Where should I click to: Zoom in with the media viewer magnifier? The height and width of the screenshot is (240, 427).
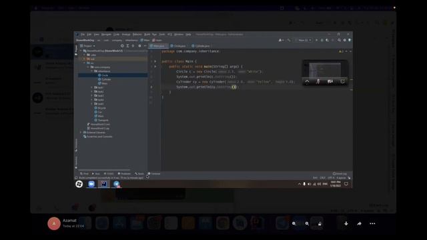pos(307,224)
